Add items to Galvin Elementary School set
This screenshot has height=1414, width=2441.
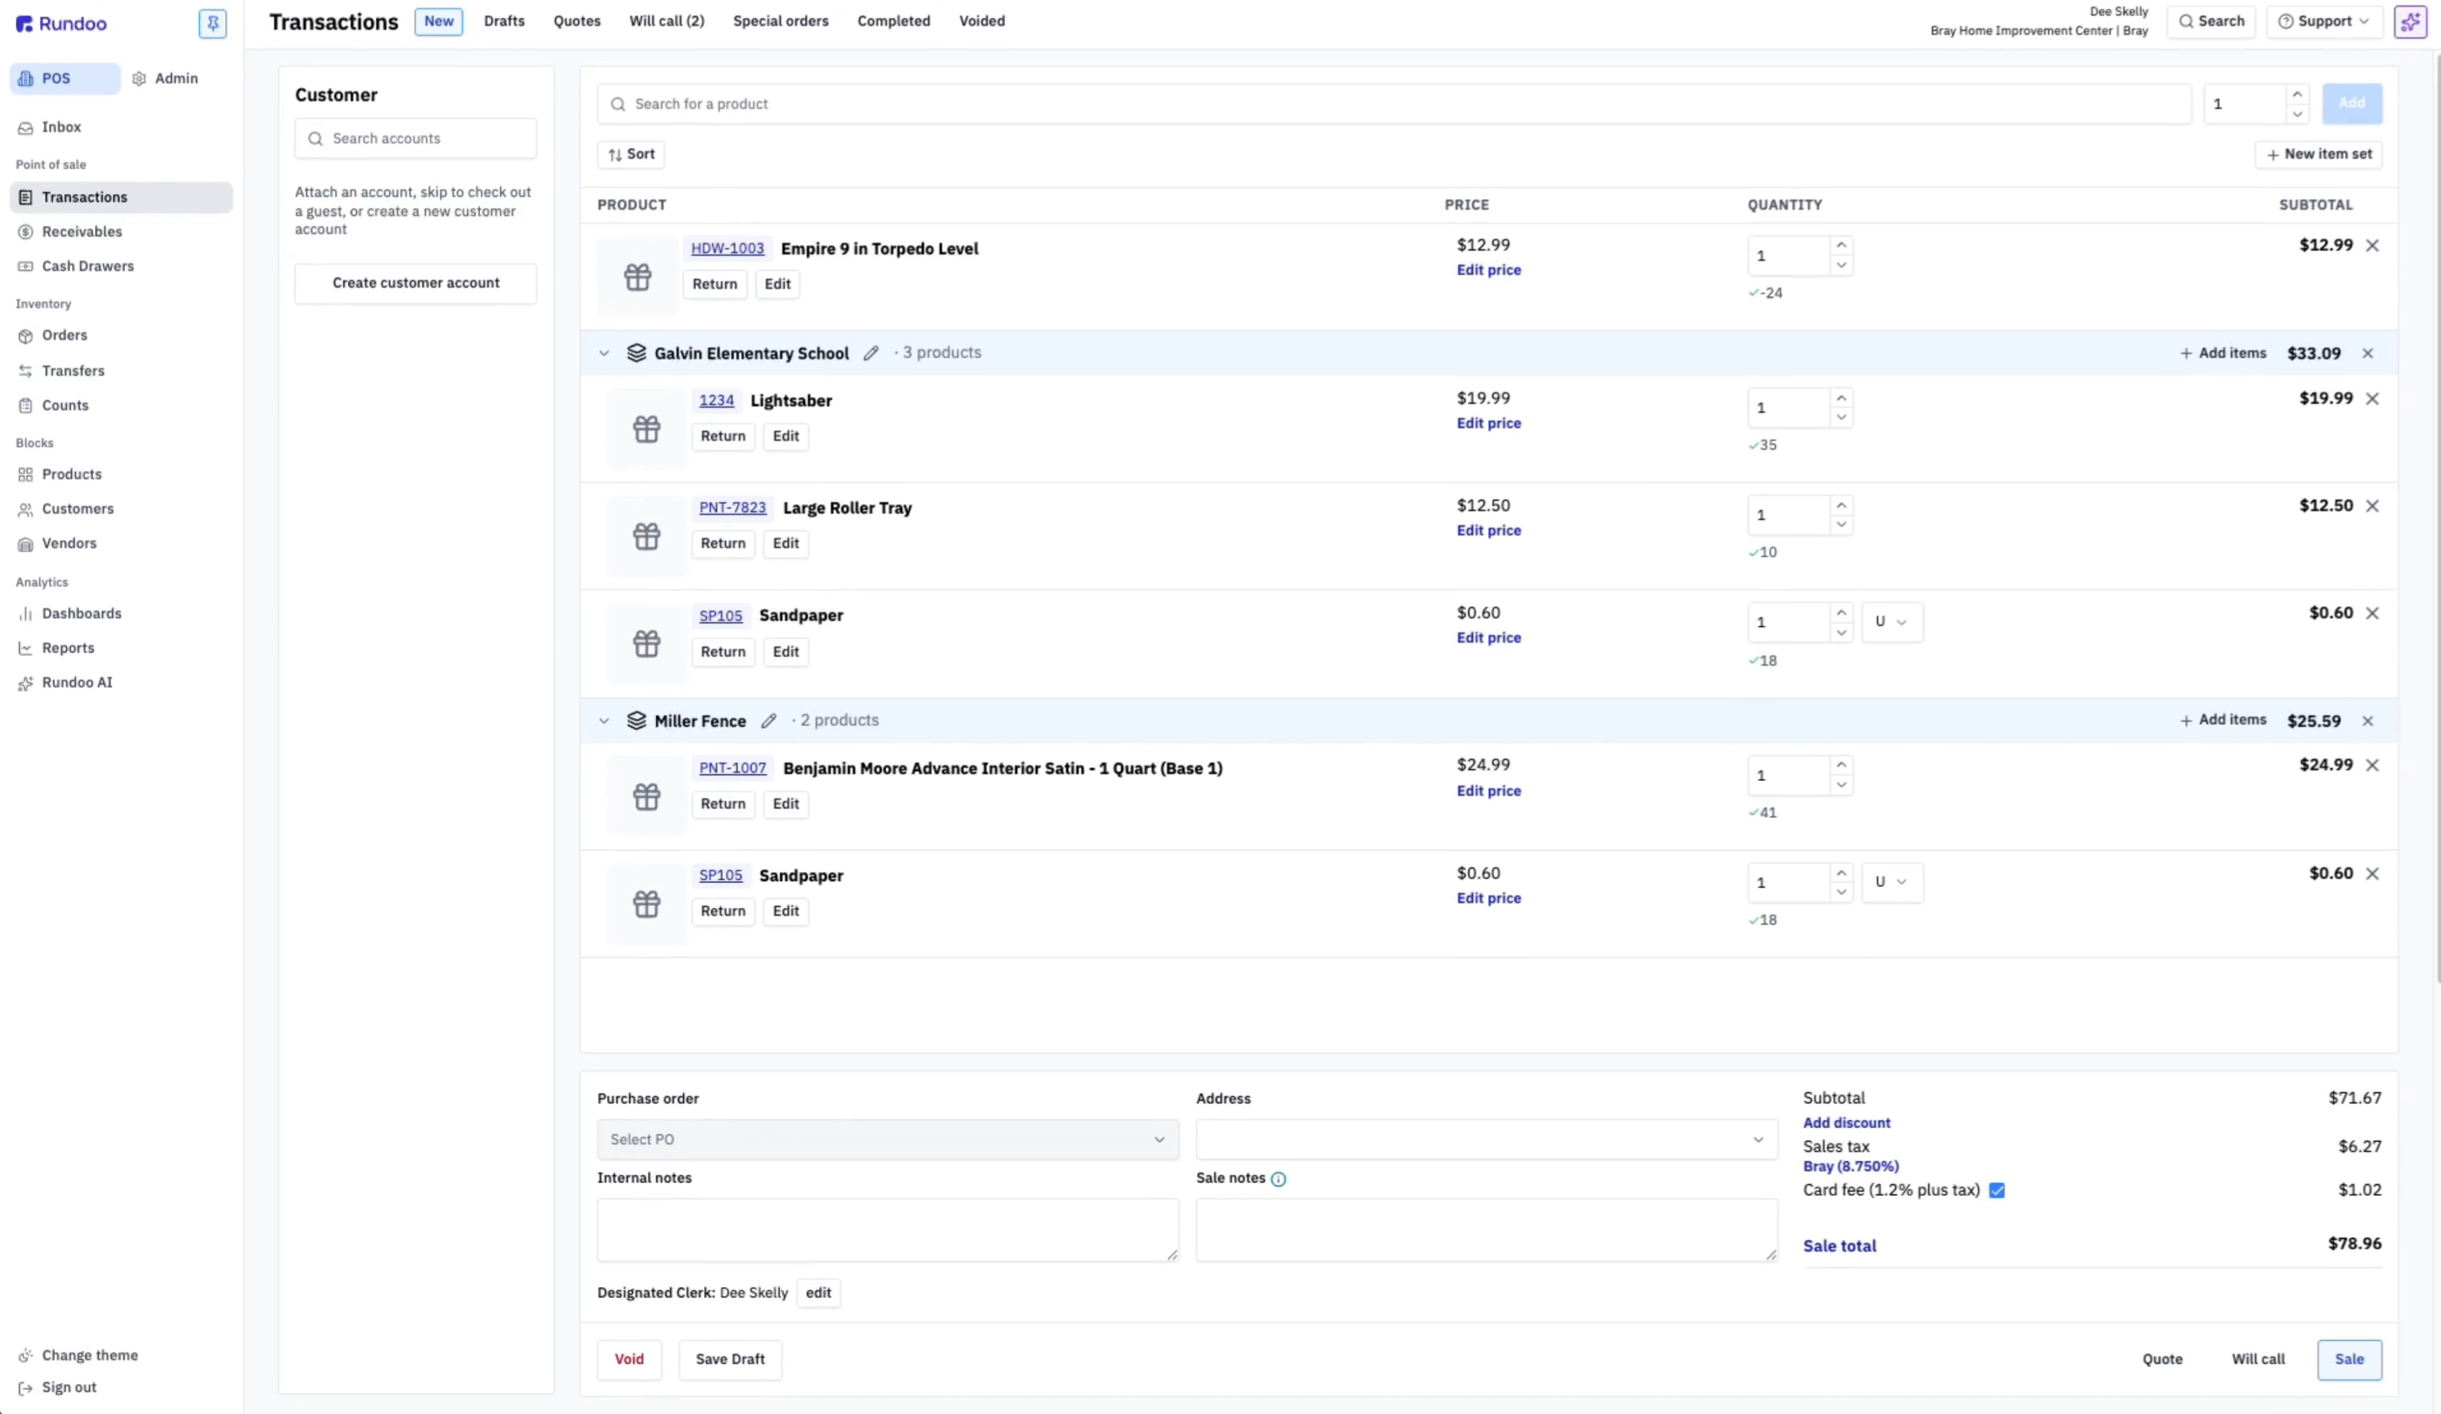point(2222,353)
